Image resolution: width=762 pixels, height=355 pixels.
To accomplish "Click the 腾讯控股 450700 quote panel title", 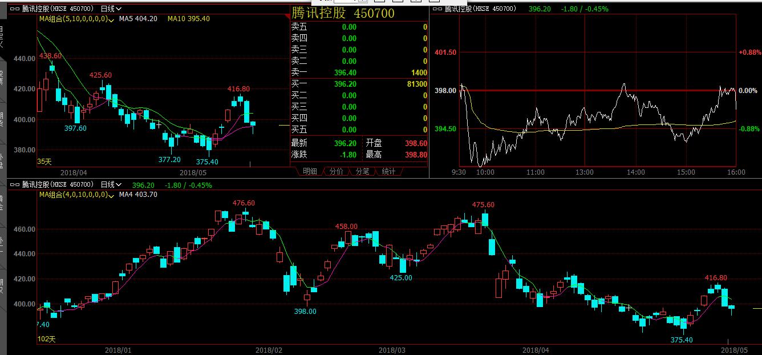I will coord(343,13).
